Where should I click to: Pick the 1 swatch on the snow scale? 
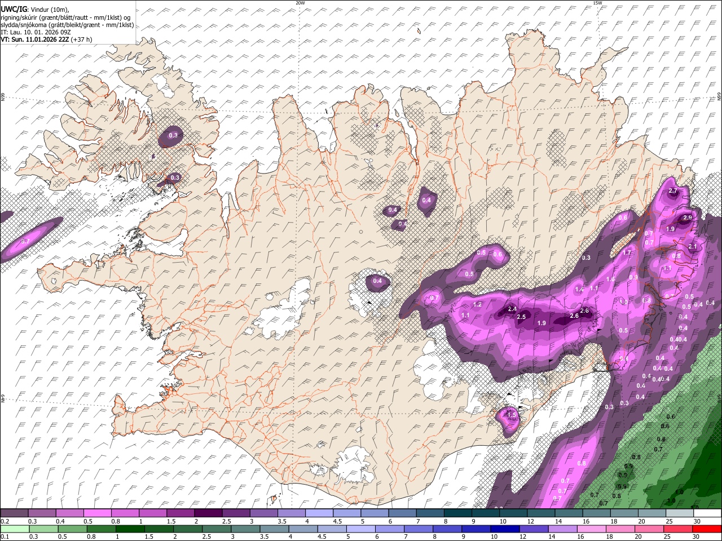[x=152, y=513]
